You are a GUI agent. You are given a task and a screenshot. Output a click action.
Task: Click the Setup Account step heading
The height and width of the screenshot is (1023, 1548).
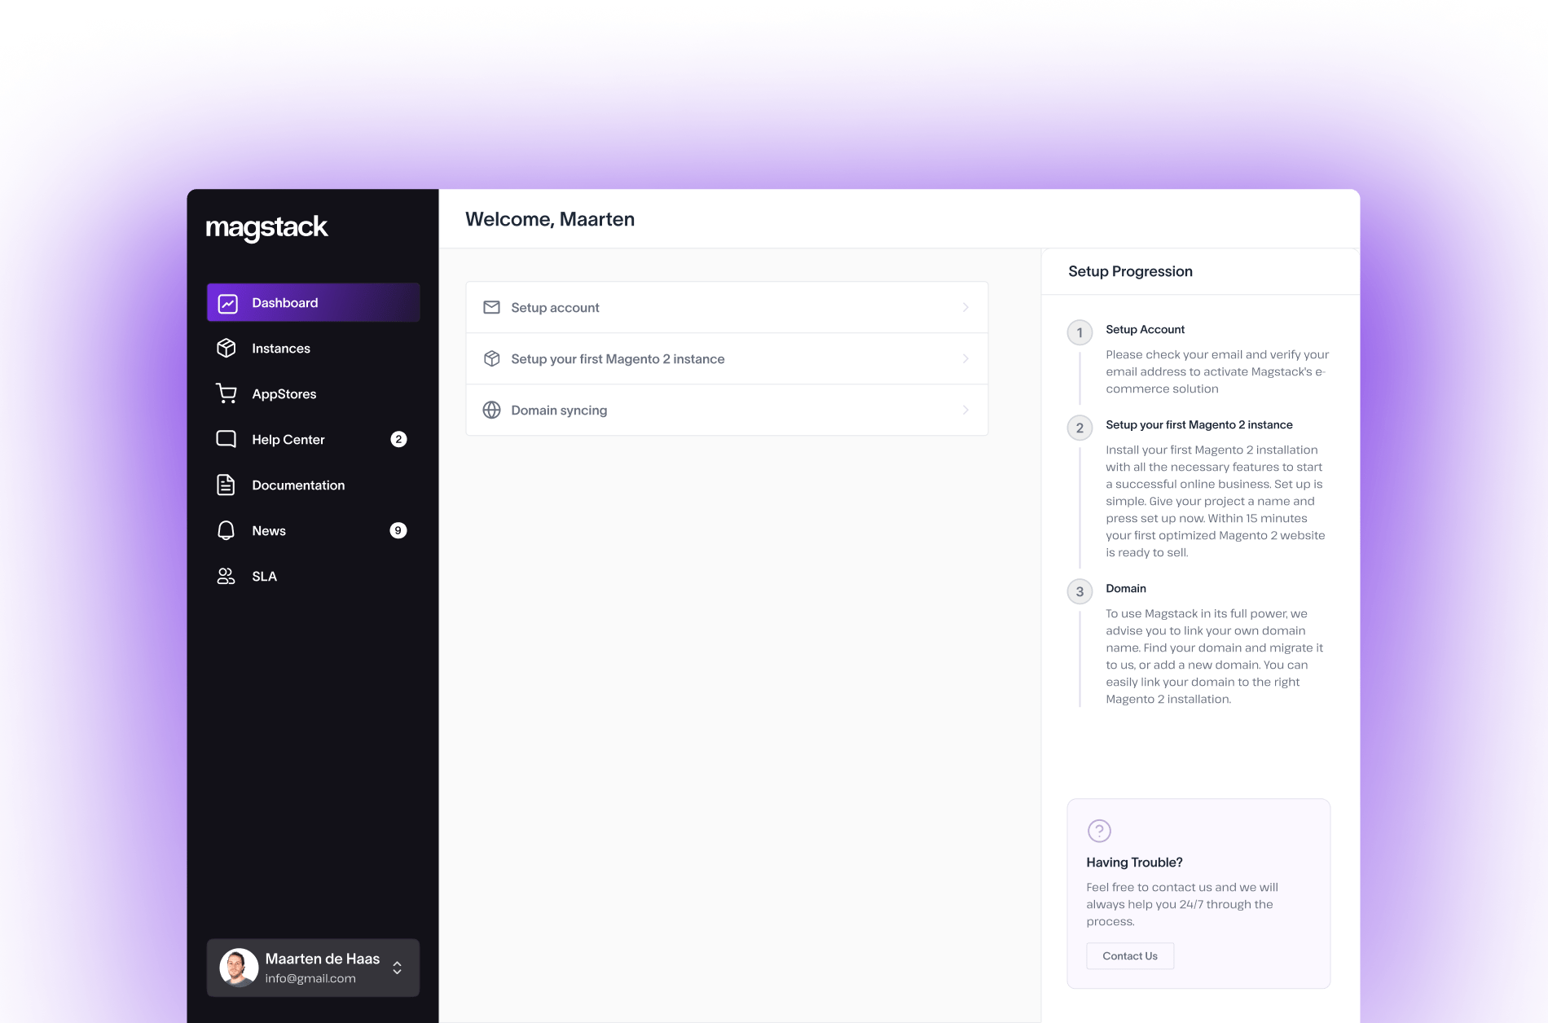1145,329
